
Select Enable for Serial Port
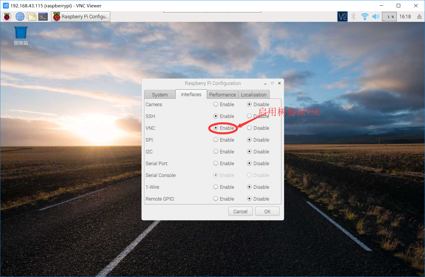point(224,163)
